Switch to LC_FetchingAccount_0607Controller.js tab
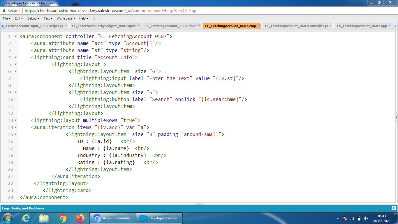The image size is (398, 224). [296, 26]
